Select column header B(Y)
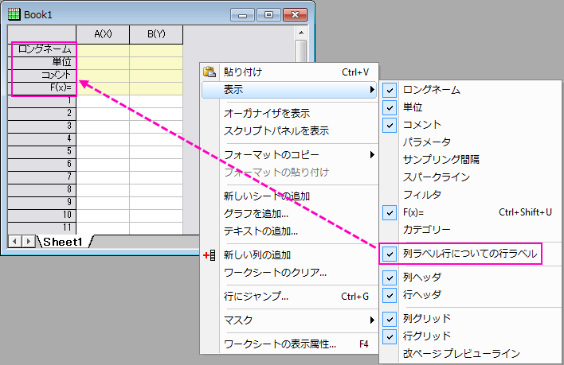This screenshot has height=365, width=564. point(156,34)
